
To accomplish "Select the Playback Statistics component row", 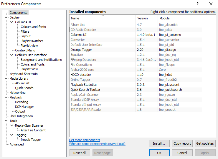I will click(136, 85).
